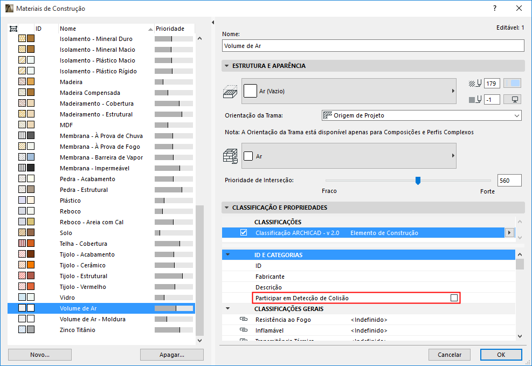This screenshot has width=532, height=366.
Task: Sort the material list by Prioridade column
Action: [169, 28]
